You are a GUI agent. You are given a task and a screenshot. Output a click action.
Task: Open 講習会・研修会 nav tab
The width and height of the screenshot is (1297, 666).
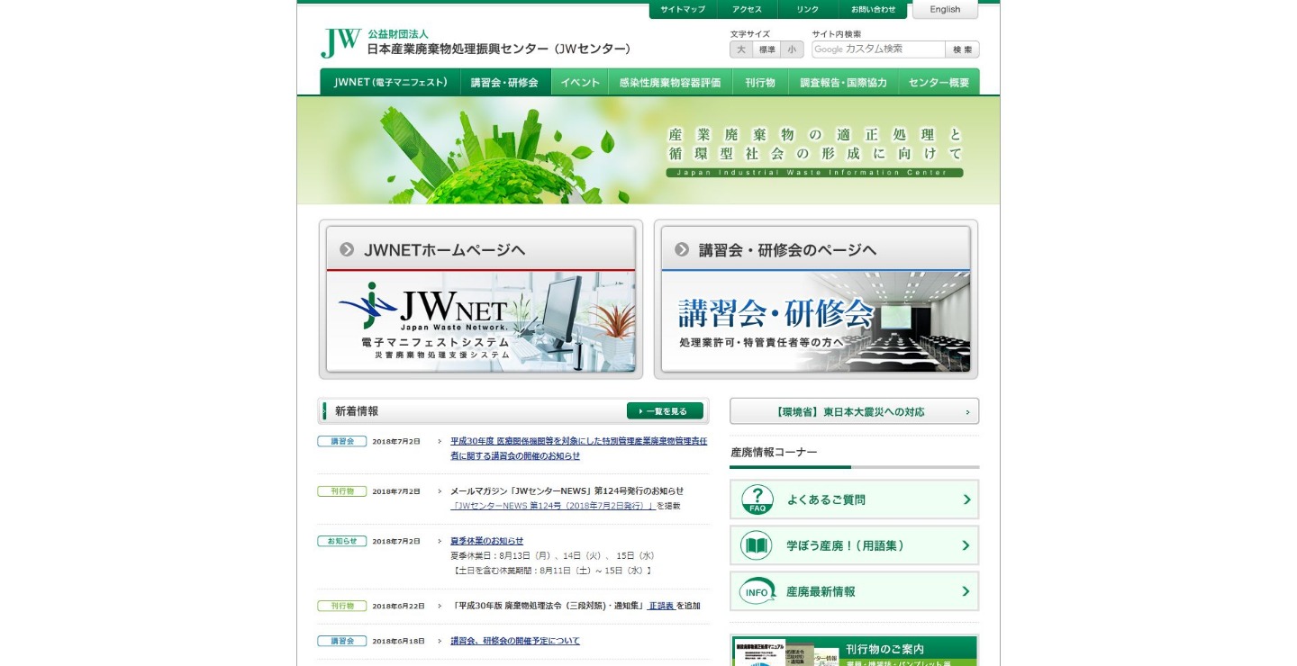(504, 82)
